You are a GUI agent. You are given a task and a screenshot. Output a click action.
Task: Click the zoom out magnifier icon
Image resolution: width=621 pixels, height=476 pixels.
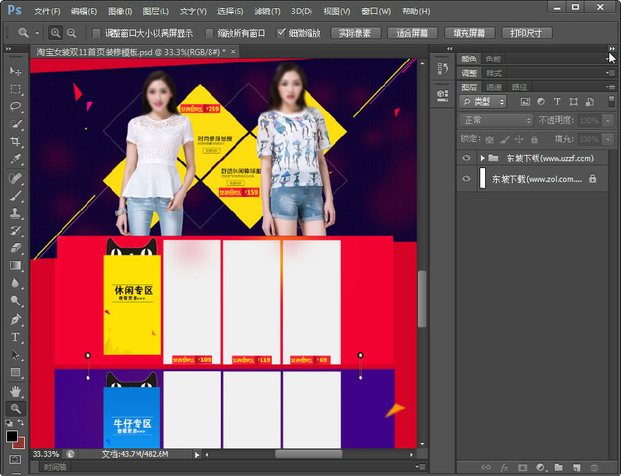tap(71, 33)
